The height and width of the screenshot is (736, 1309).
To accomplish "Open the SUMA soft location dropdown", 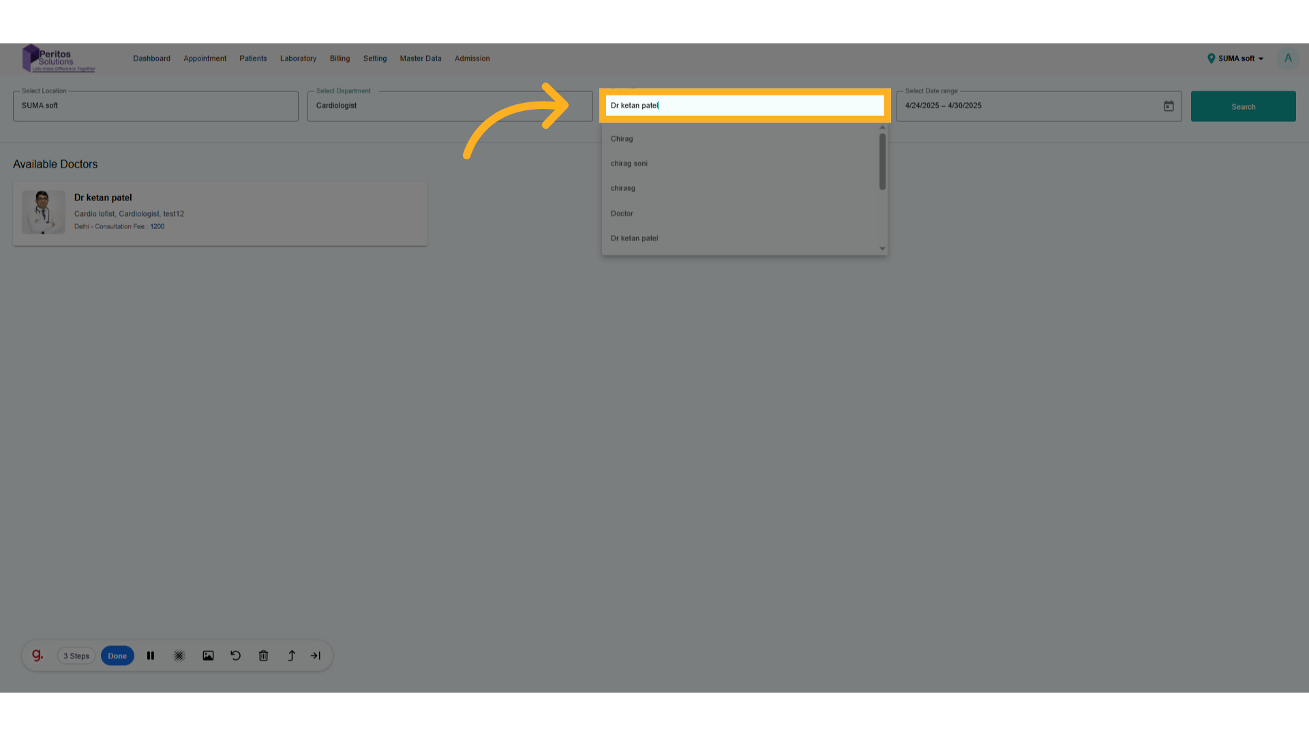I will (1235, 59).
